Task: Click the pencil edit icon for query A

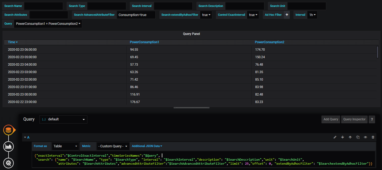Action: (x=335, y=137)
